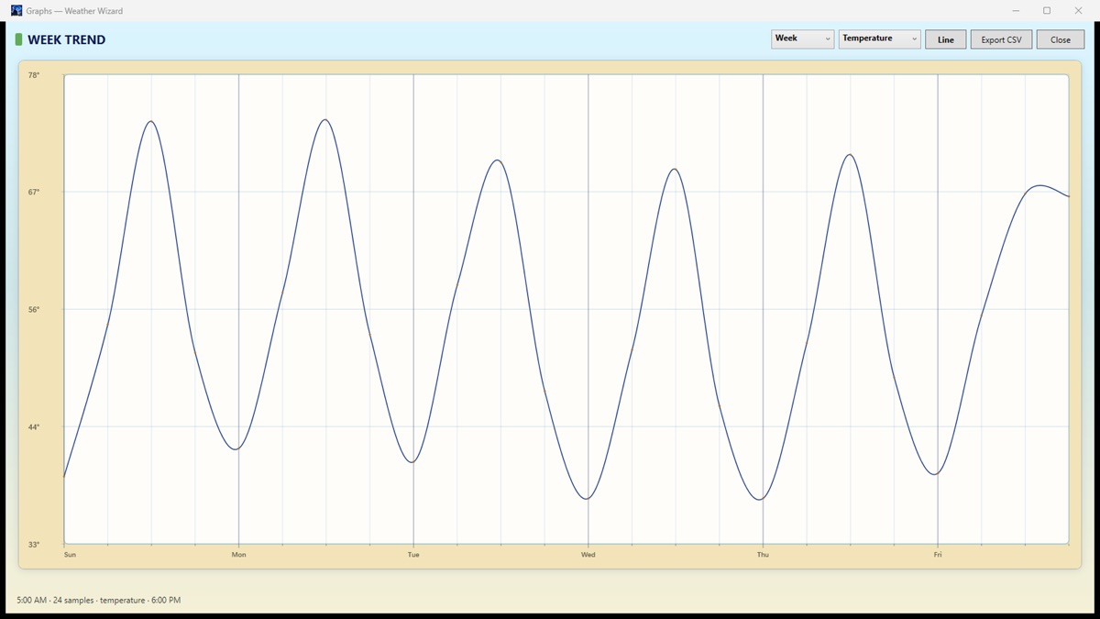
Task: Click the Export CSV button
Action: (1001, 39)
